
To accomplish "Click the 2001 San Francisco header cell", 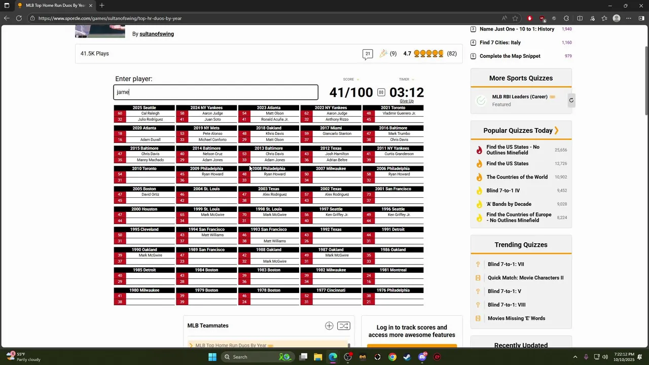I will pos(393,189).
